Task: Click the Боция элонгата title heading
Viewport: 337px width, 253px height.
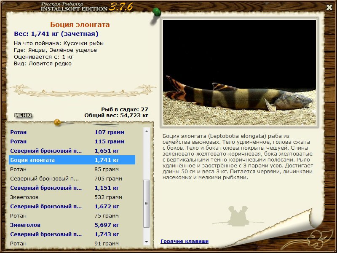Action: pos(80,24)
